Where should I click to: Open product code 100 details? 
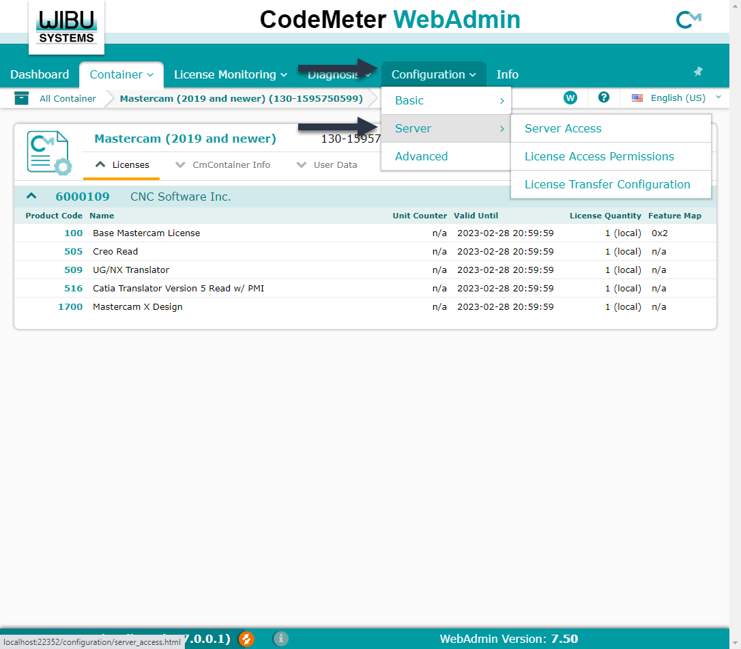pyautogui.click(x=73, y=233)
